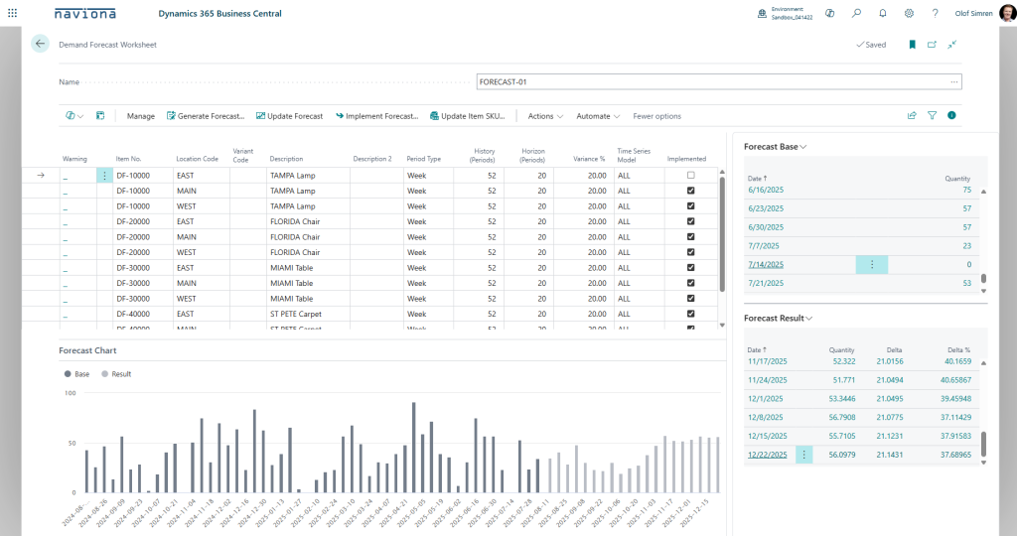
Task: Open the settings gear
Action: pos(909,14)
